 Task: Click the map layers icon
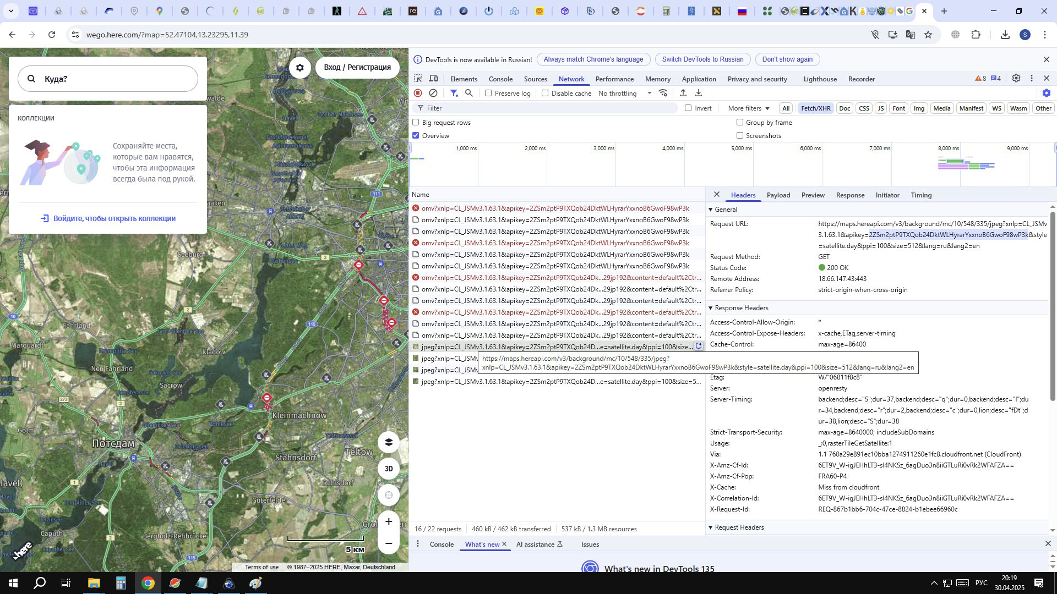tap(389, 442)
